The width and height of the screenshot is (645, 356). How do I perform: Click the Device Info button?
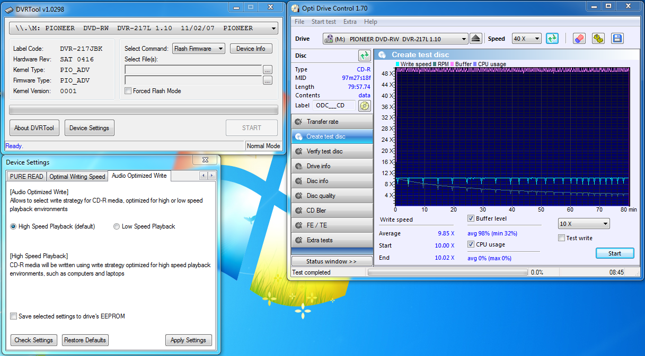click(251, 49)
